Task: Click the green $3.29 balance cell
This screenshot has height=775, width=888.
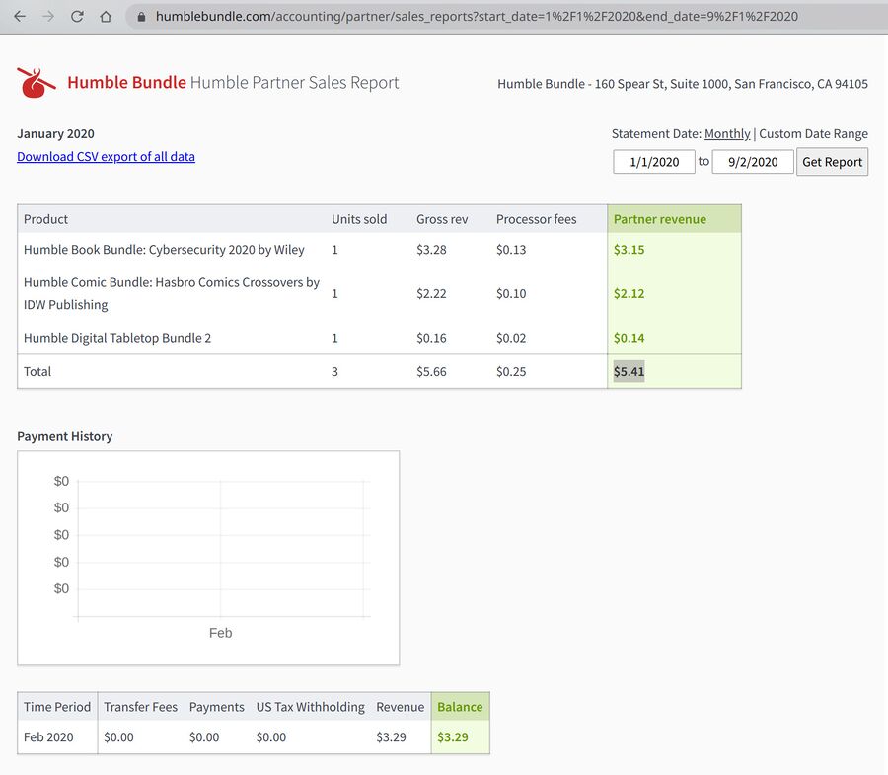Action: (453, 737)
